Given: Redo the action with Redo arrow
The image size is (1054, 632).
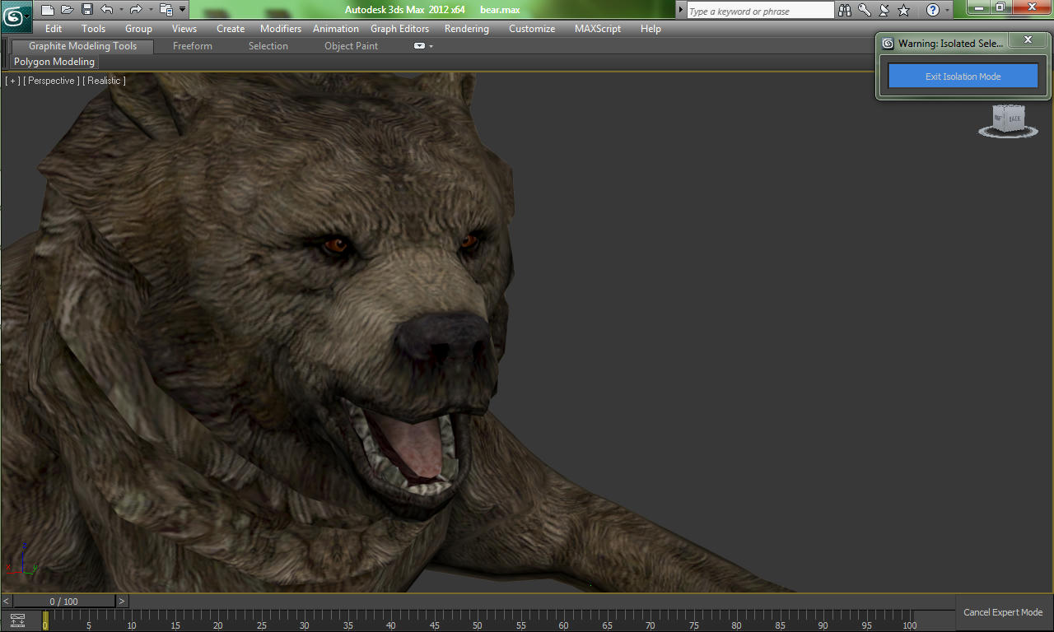Looking at the screenshot, I should click(136, 10).
